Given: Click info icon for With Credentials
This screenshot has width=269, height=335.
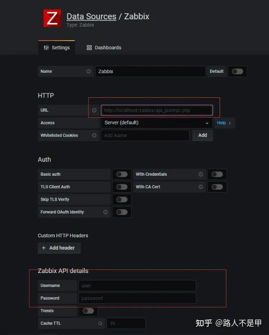Looking at the screenshot, I should (x=201, y=174).
